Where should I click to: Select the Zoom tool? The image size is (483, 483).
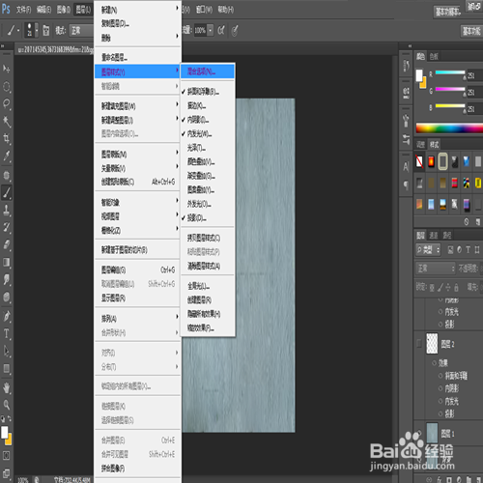[6, 405]
